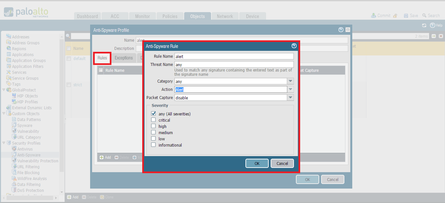Open the Category dropdown arrow
Screen dimensions: 445x203
[x=291, y=81]
